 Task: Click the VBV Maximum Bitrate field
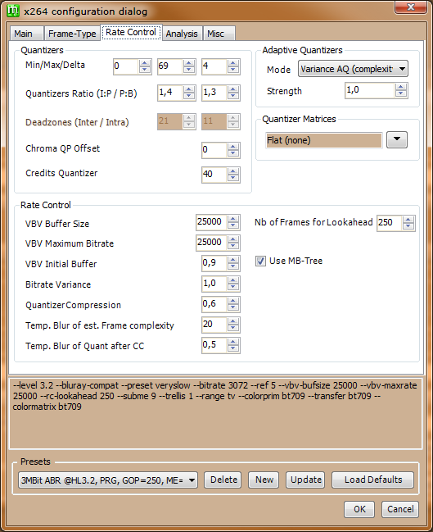(212, 243)
